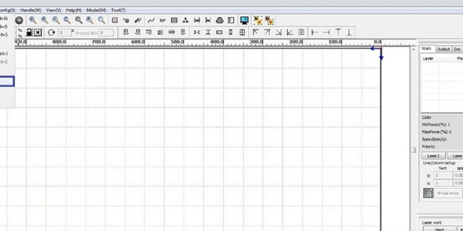The width and height of the screenshot is (463, 231).
Task: Open the Handle(W) menu
Action: pos(30,10)
